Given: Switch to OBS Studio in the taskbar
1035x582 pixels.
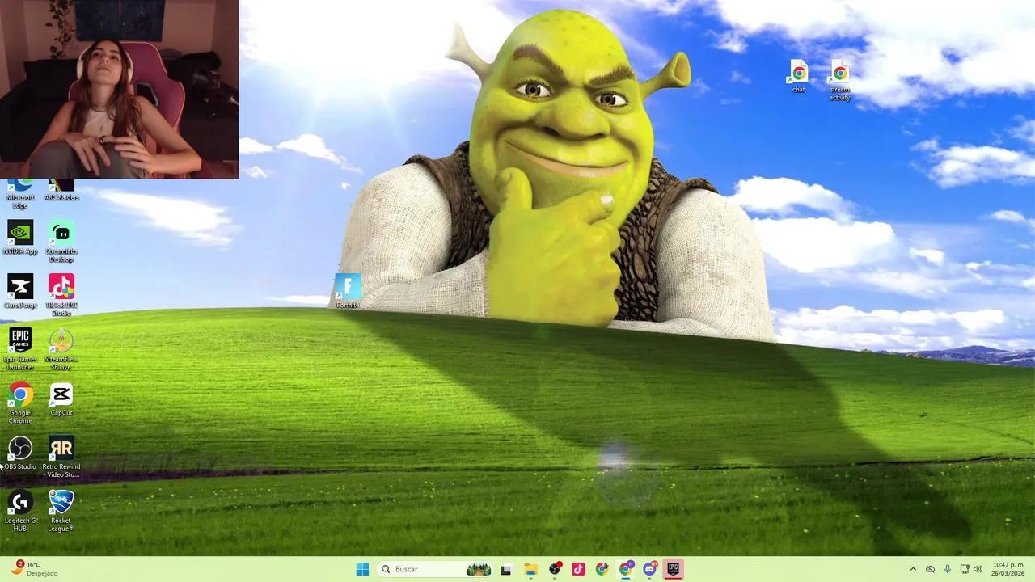Looking at the screenshot, I should pos(555,569).
